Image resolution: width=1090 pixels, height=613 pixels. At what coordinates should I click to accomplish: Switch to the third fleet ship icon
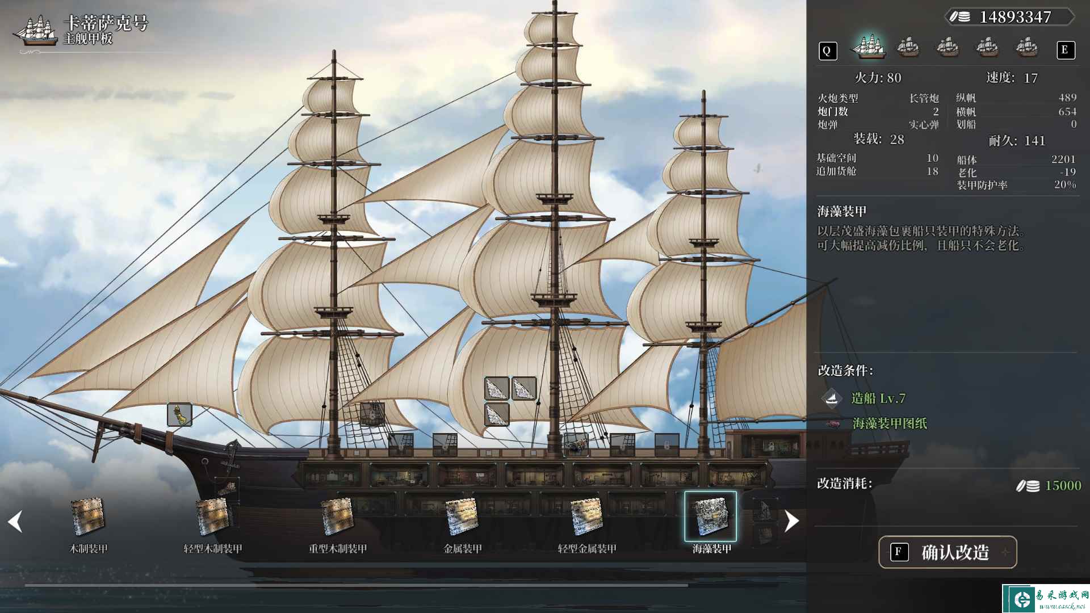click(x=948, y=47)
